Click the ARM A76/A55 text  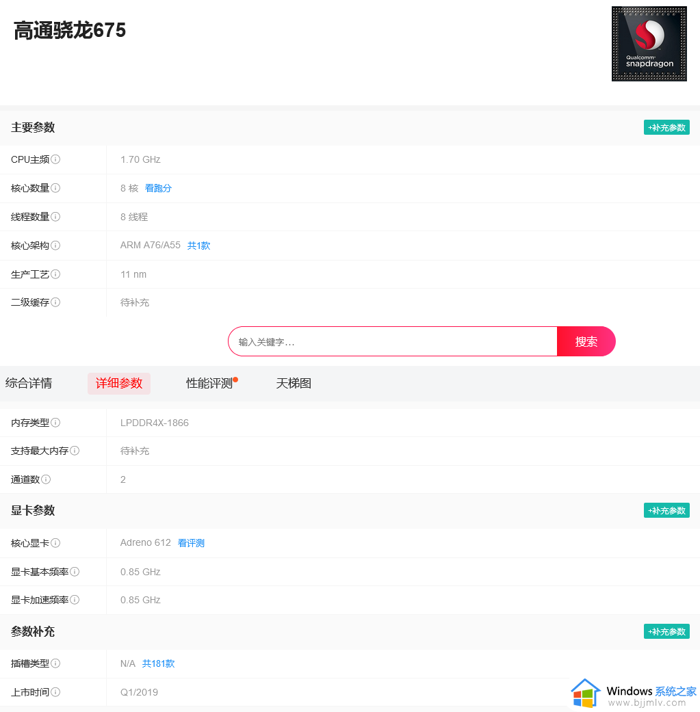click(x=151, y=246)
